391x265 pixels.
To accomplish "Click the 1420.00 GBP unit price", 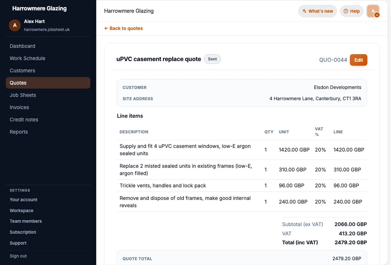I will (294, 150).
